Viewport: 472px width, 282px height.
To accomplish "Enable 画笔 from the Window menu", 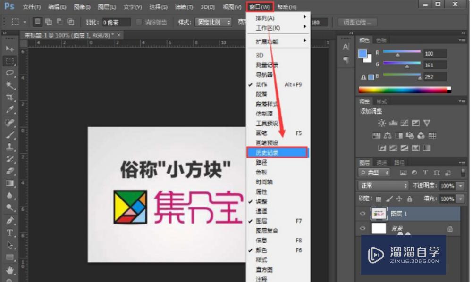I will click(262, 133).
